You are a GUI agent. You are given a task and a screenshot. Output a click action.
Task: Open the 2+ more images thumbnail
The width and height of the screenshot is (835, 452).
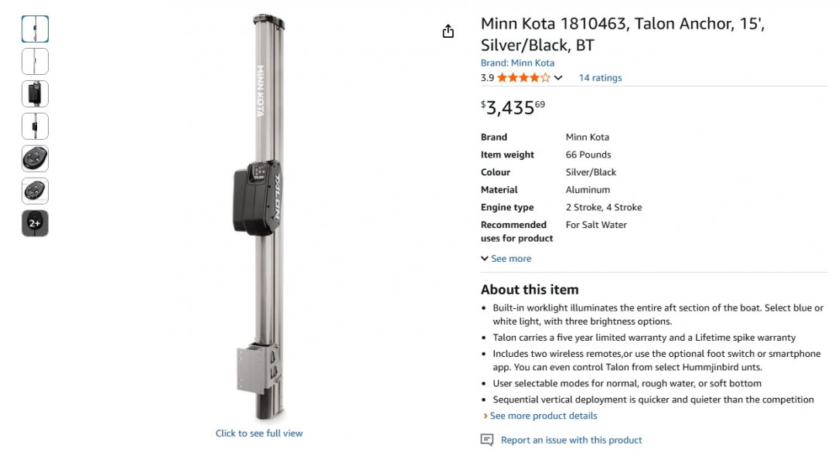click(35, 223)
